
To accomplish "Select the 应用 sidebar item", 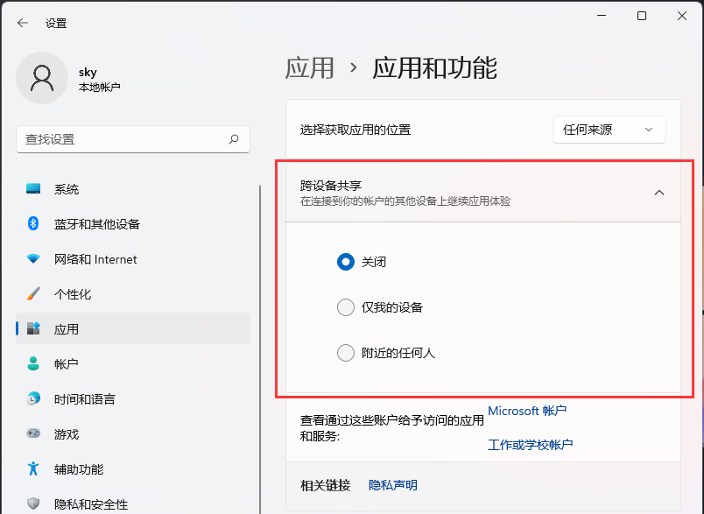I will 66,328.
